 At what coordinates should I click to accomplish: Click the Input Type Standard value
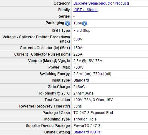[x=81, y=80]
